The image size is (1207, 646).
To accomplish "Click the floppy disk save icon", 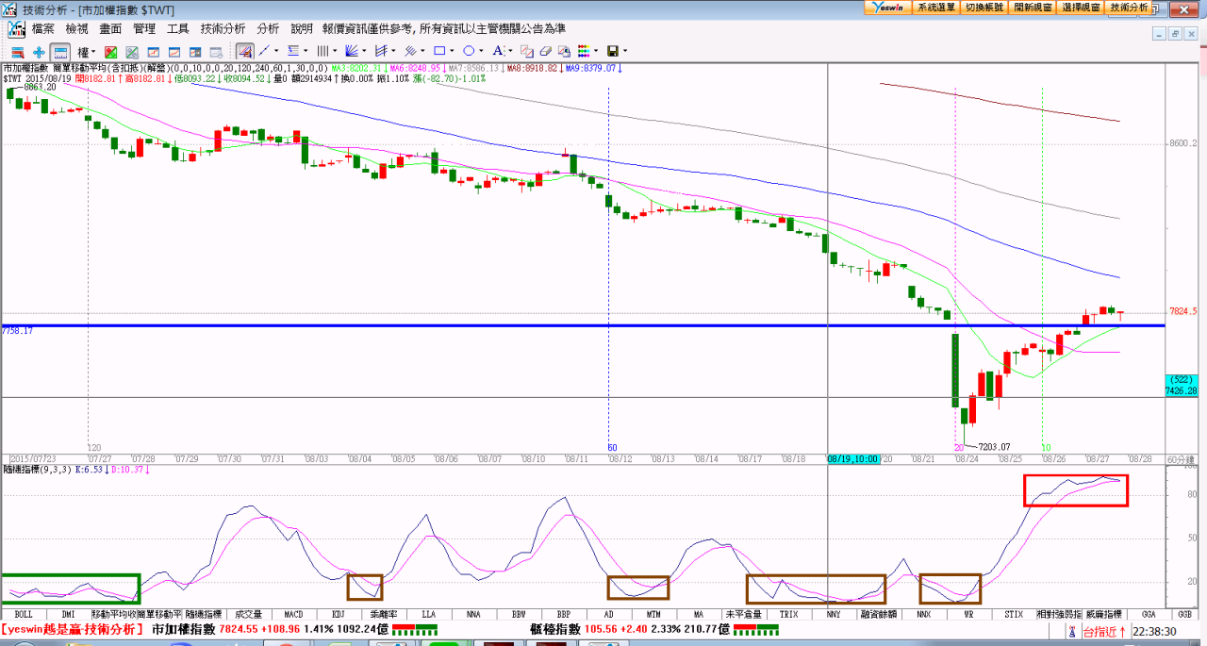I will click(613, 51).
